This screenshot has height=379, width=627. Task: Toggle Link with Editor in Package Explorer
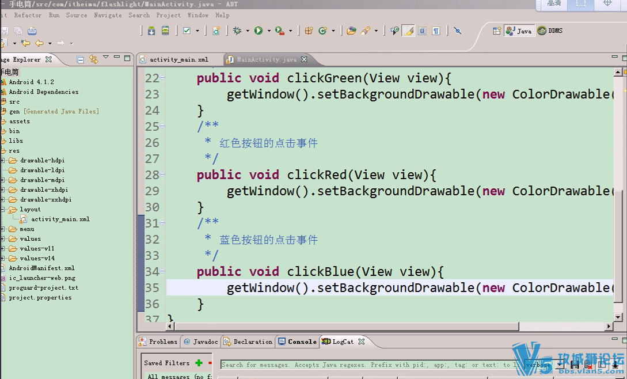pyautogui.click(x=94, y=59)
